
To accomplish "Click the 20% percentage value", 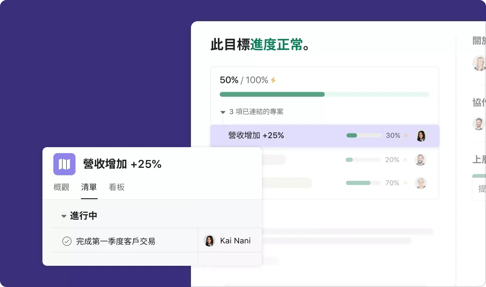I will click(392, 160).
